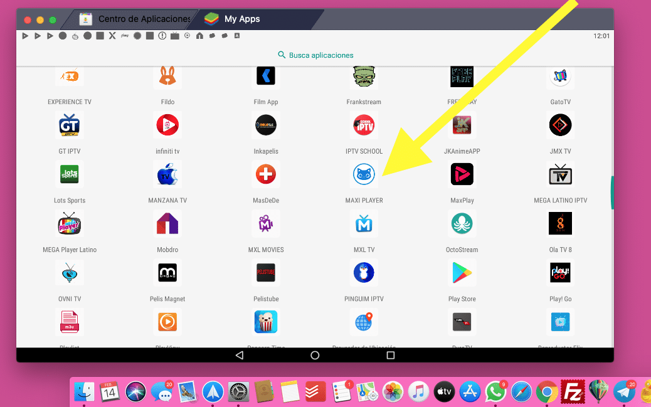Open OctoStream

point(462,223)
